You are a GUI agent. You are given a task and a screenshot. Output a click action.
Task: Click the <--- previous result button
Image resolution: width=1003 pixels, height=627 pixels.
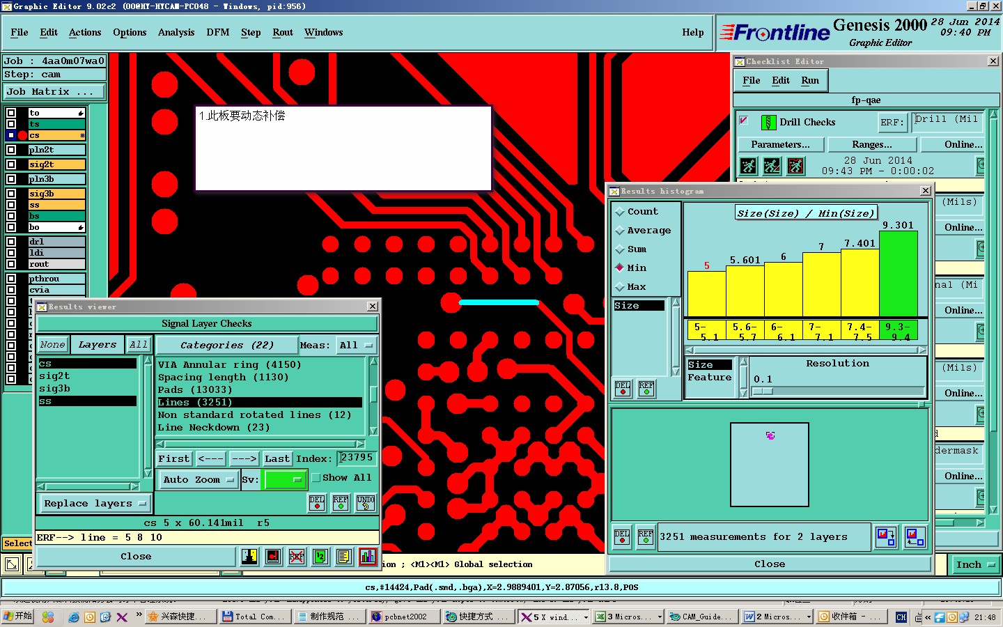(x=210, y=458)
